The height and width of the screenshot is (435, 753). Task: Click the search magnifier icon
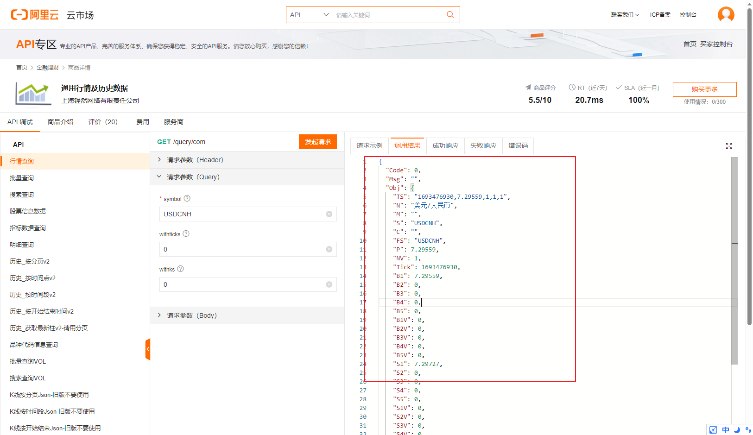click(450, 15)
